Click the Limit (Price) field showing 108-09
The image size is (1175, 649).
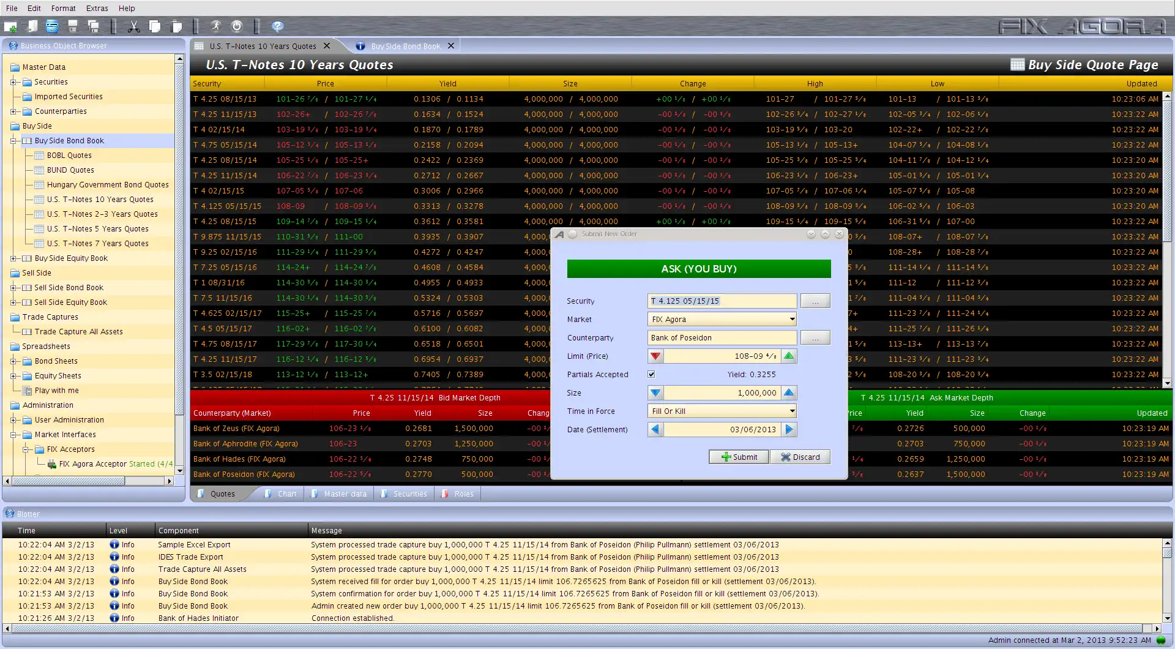coord(722,356)
